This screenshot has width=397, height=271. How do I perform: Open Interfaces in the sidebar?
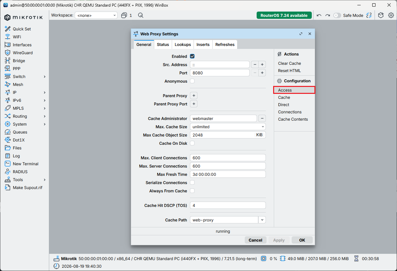[22, 45]
